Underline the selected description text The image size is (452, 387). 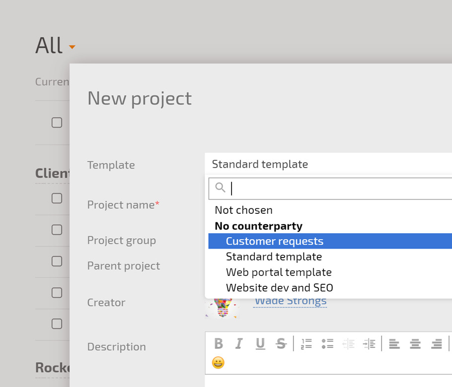pyautogui.click(x=260, y=343)
